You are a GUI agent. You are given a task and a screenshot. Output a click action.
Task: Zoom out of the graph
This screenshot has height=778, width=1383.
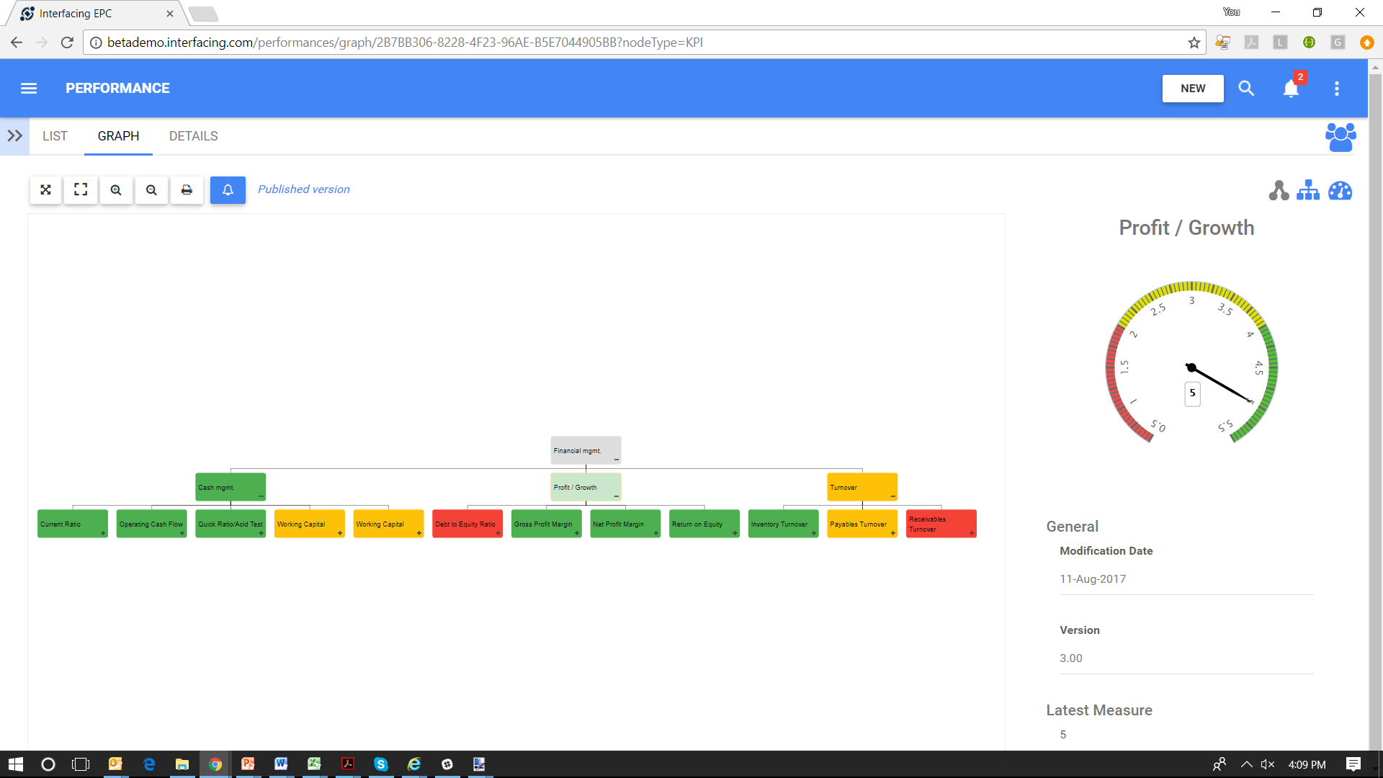(x=151, y=190)
